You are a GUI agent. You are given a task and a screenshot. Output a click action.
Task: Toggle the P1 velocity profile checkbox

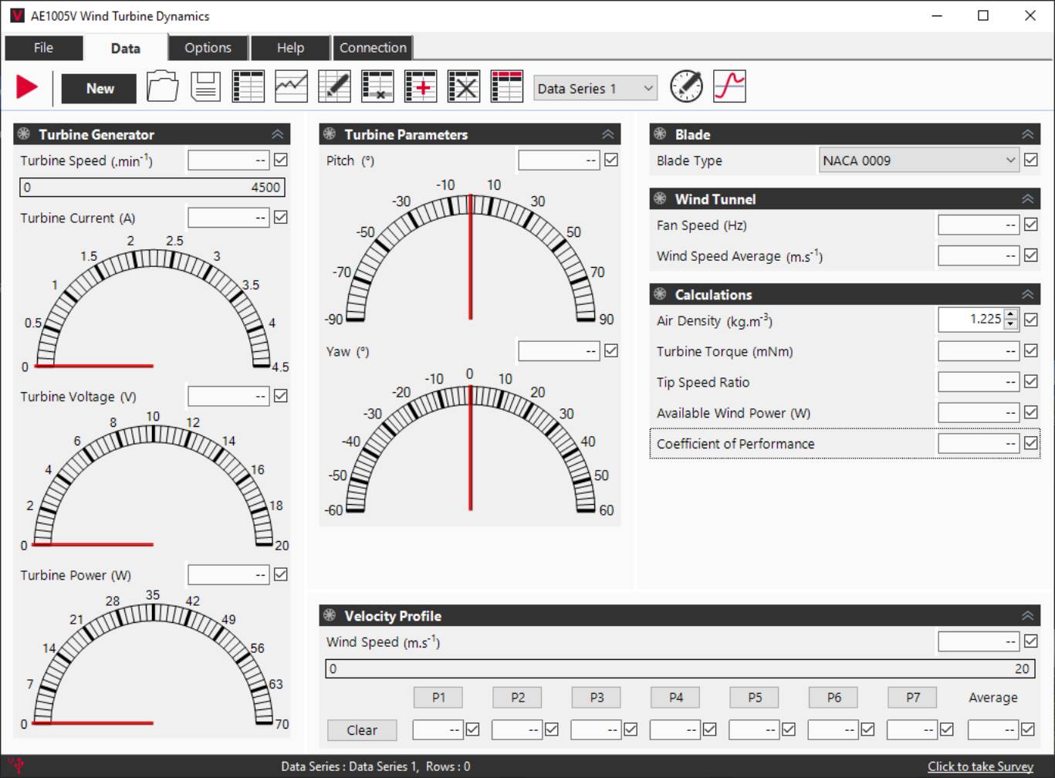(473, 729)
